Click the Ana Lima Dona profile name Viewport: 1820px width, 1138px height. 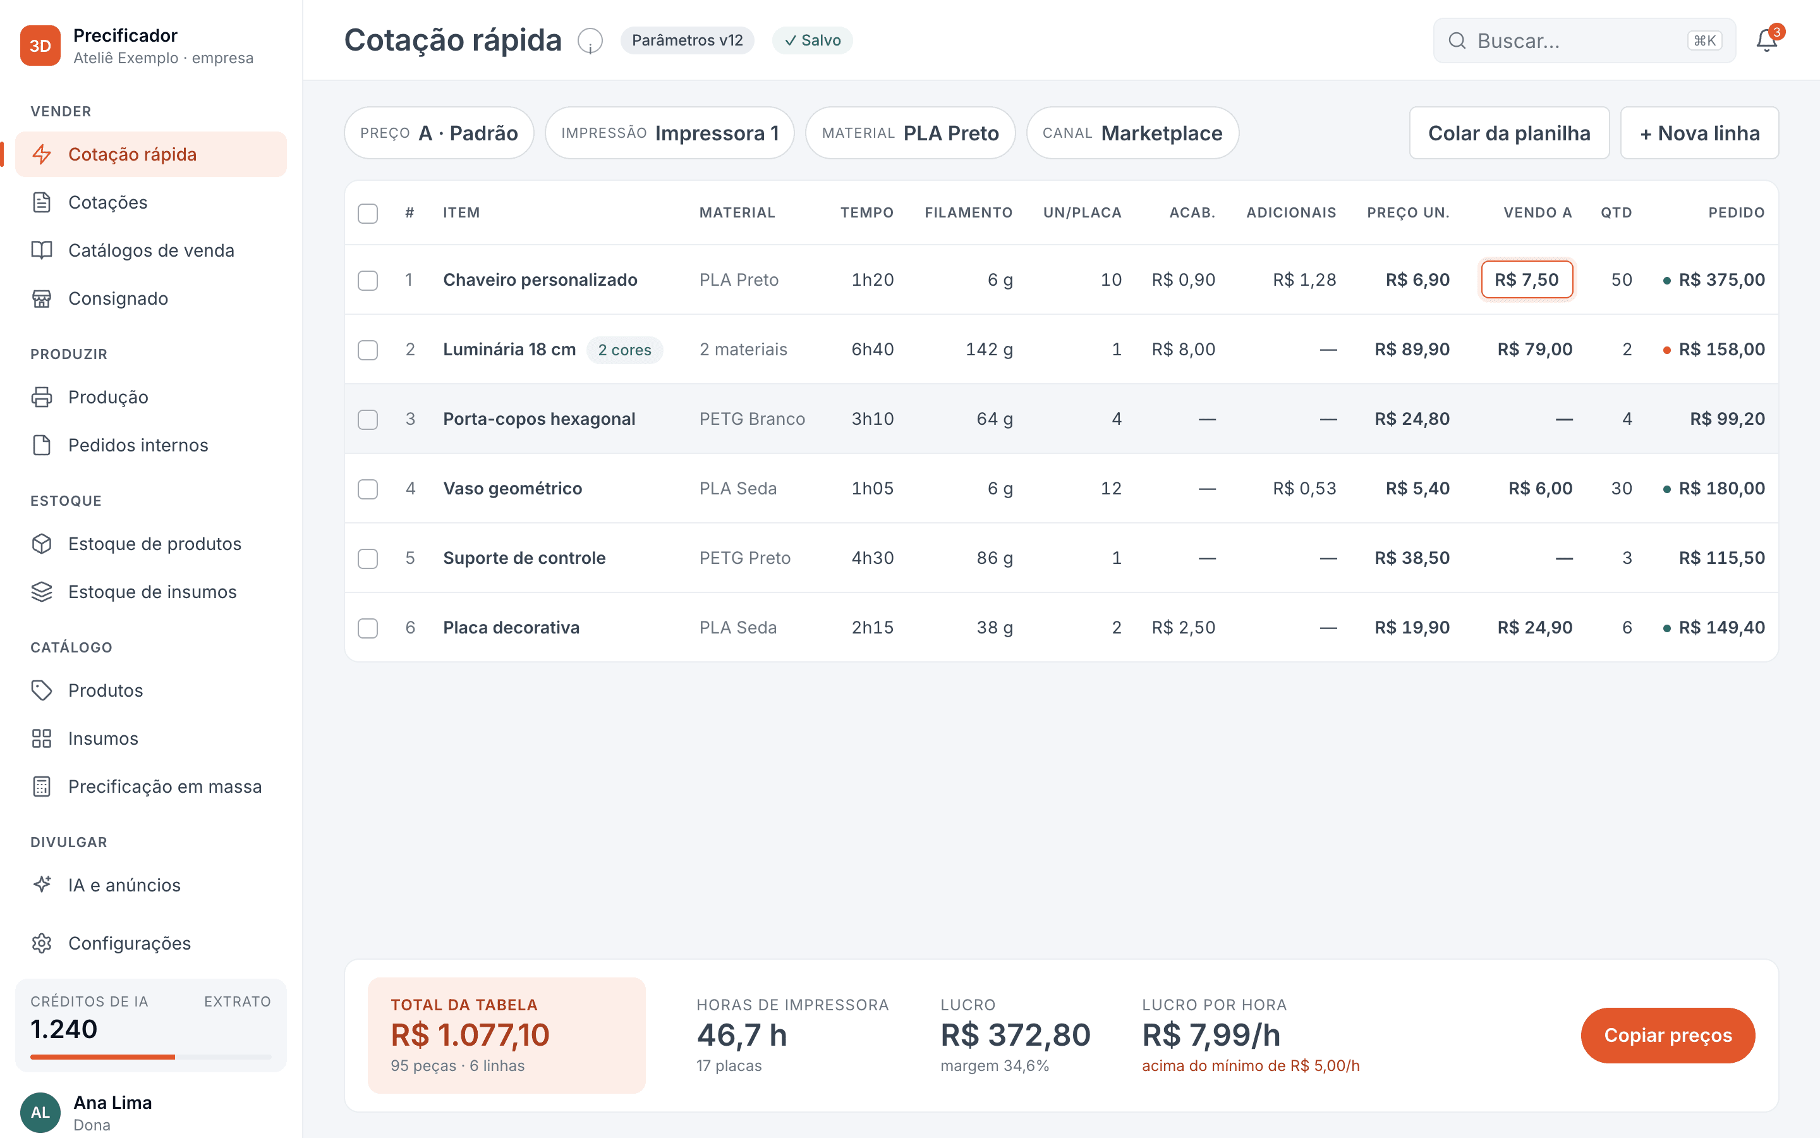pos(113,1113)
